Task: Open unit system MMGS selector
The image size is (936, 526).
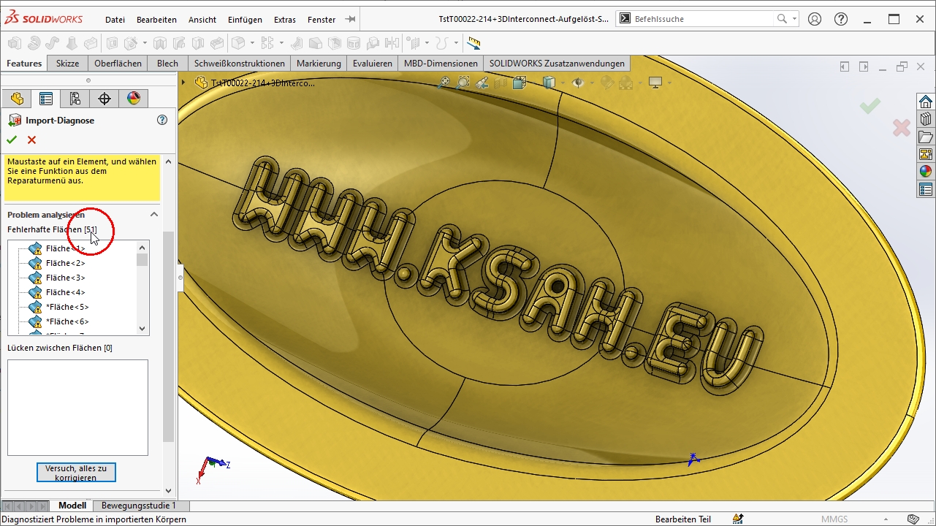Action: tap(834, 519)
